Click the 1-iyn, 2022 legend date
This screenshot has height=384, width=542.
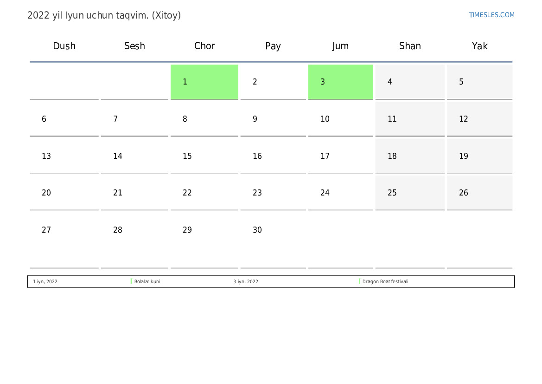pos(45,282)
